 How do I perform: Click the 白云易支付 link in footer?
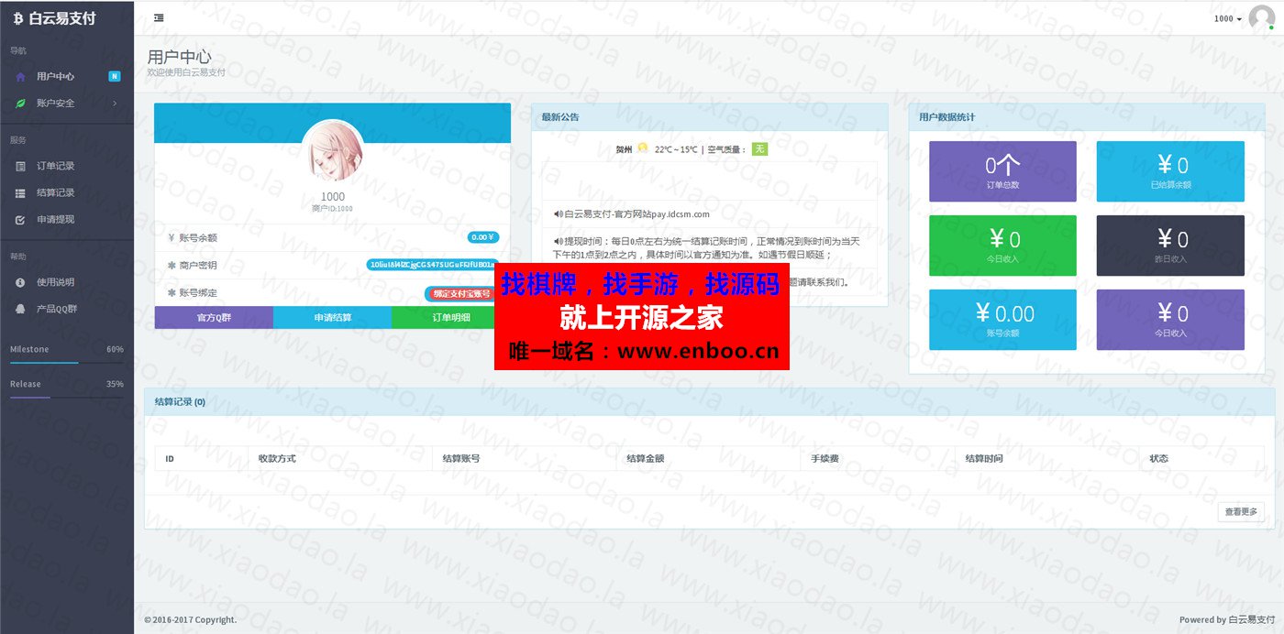(1252, 620)
